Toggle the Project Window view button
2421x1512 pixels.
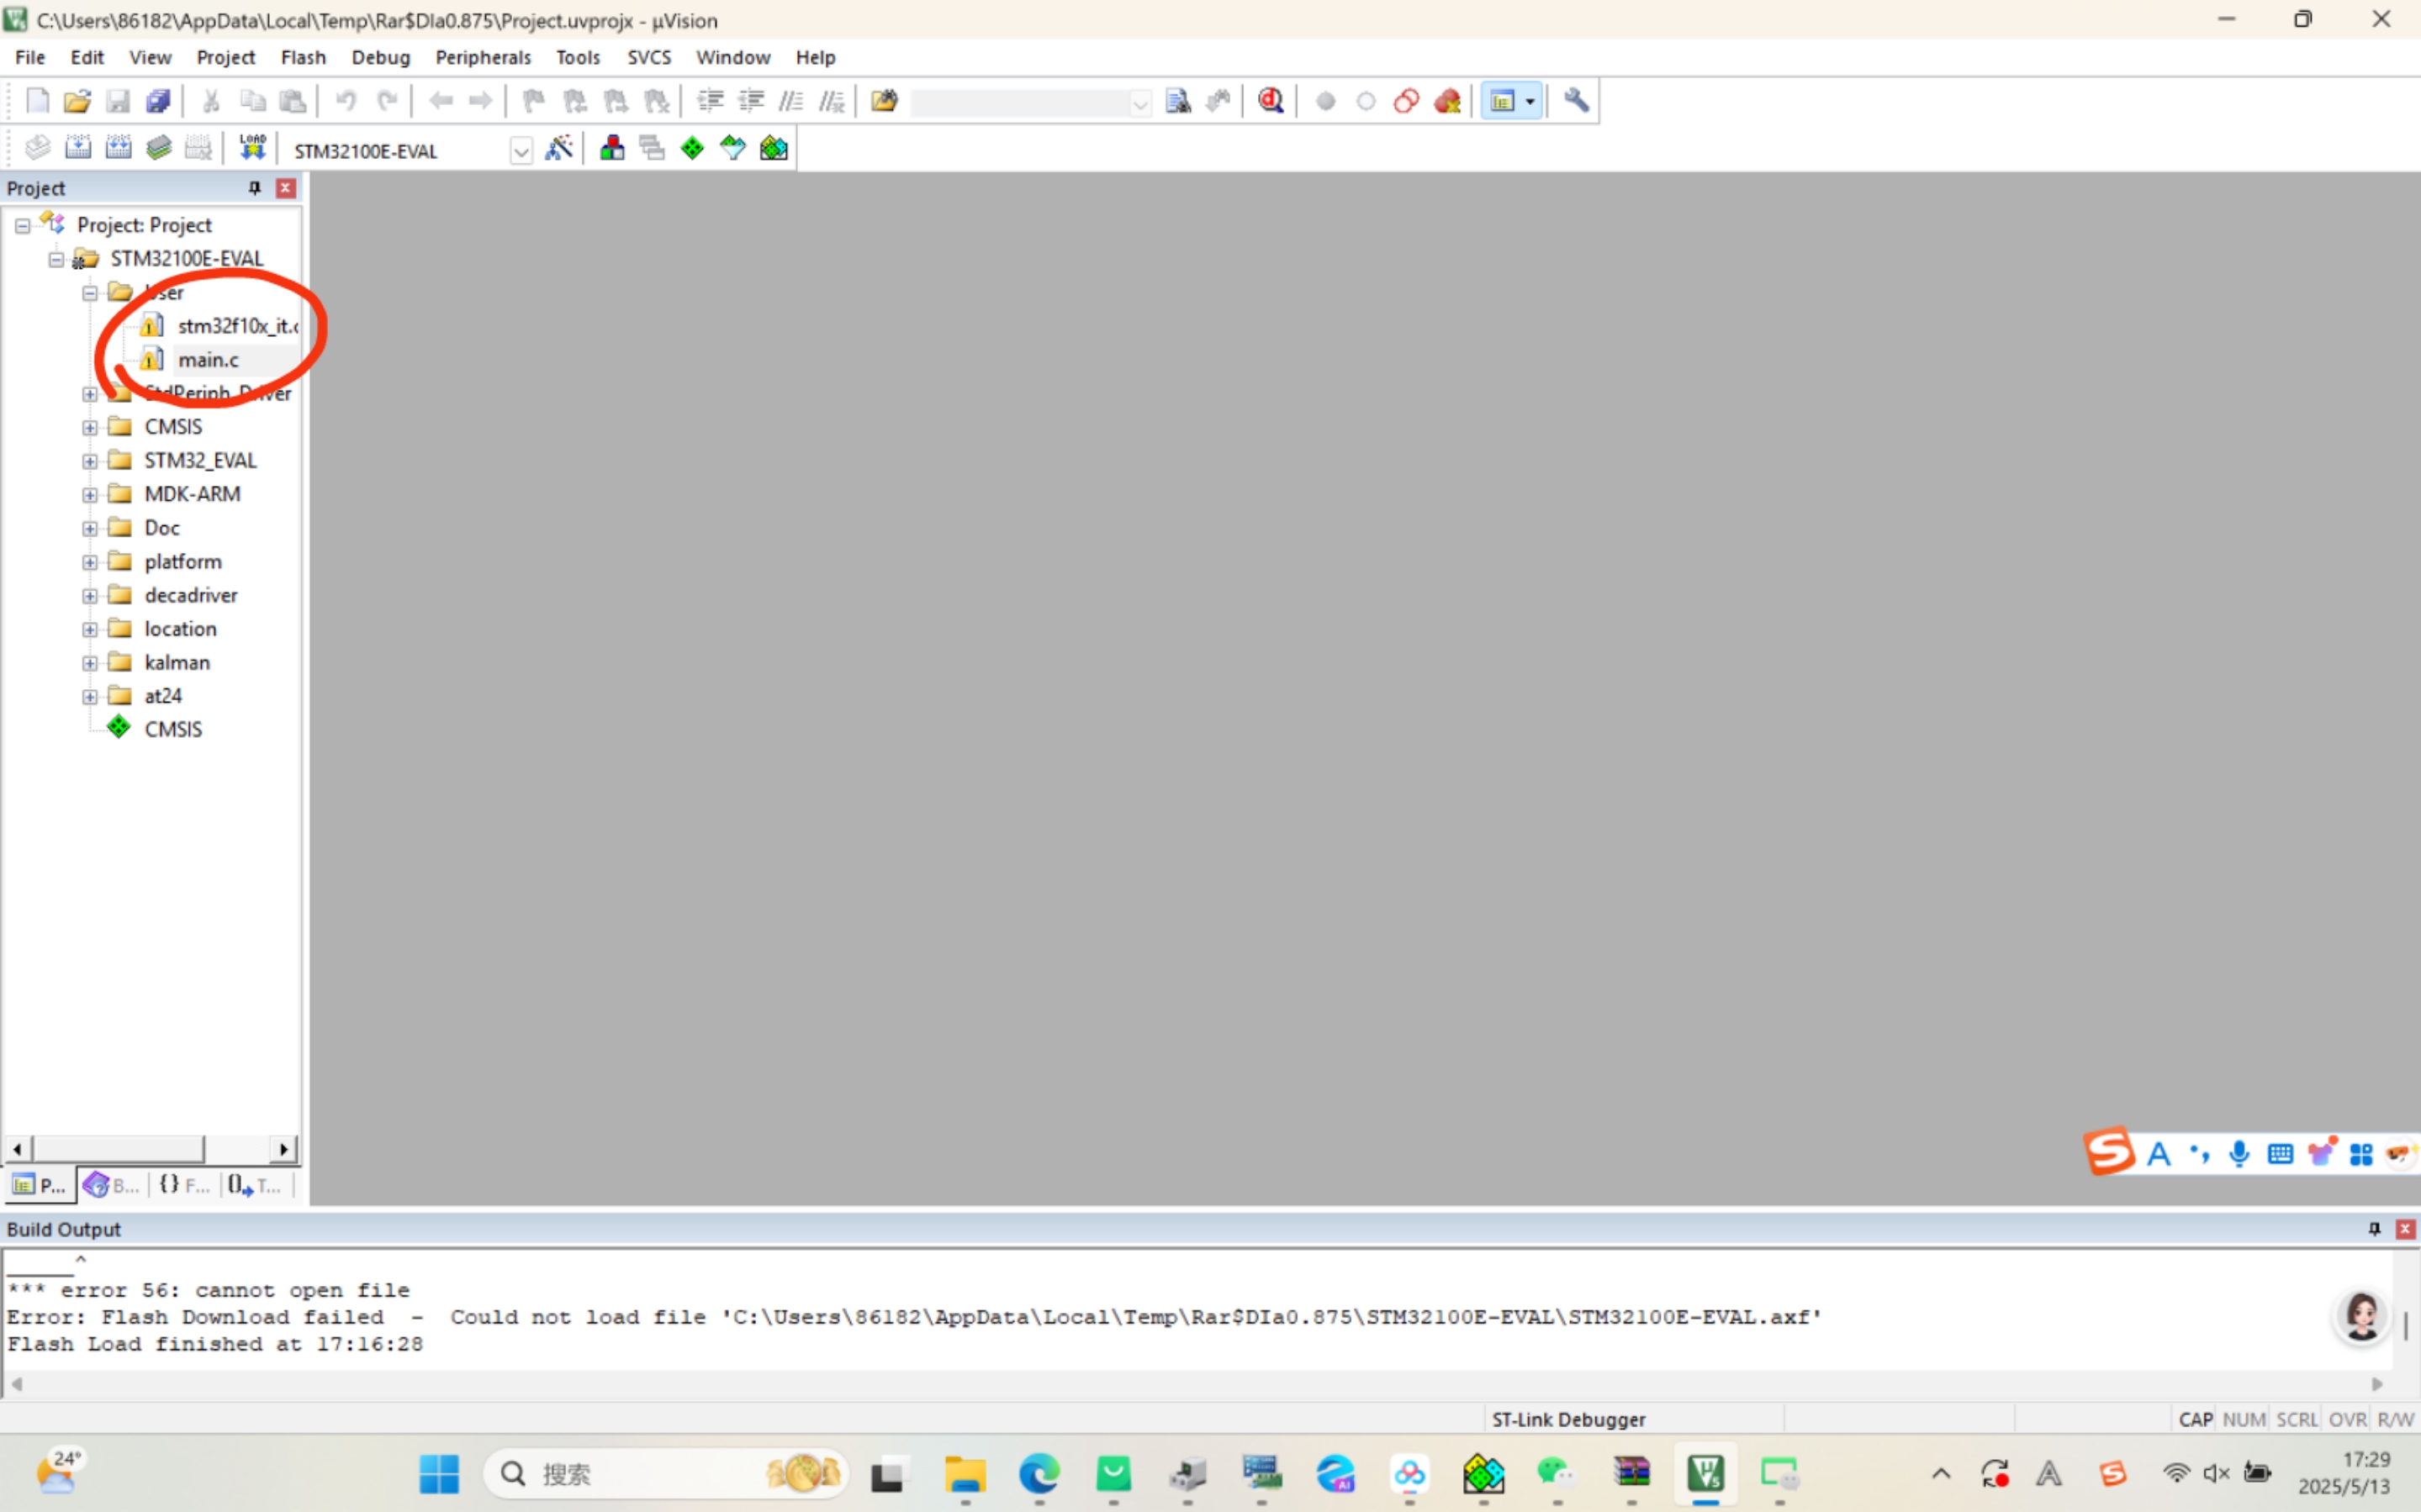click(x=1502, y=101)
